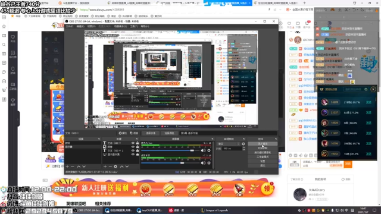
Task: Open source properties gear under sources list
Action: tap(115, 166)
